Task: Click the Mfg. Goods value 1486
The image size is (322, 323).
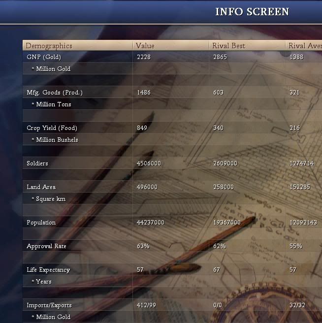Action: [x=144, y=93]
